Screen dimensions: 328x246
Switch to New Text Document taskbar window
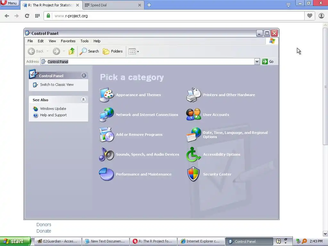(105, 242)
